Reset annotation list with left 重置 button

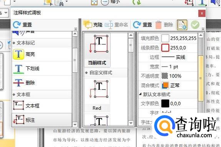point(22,25)
